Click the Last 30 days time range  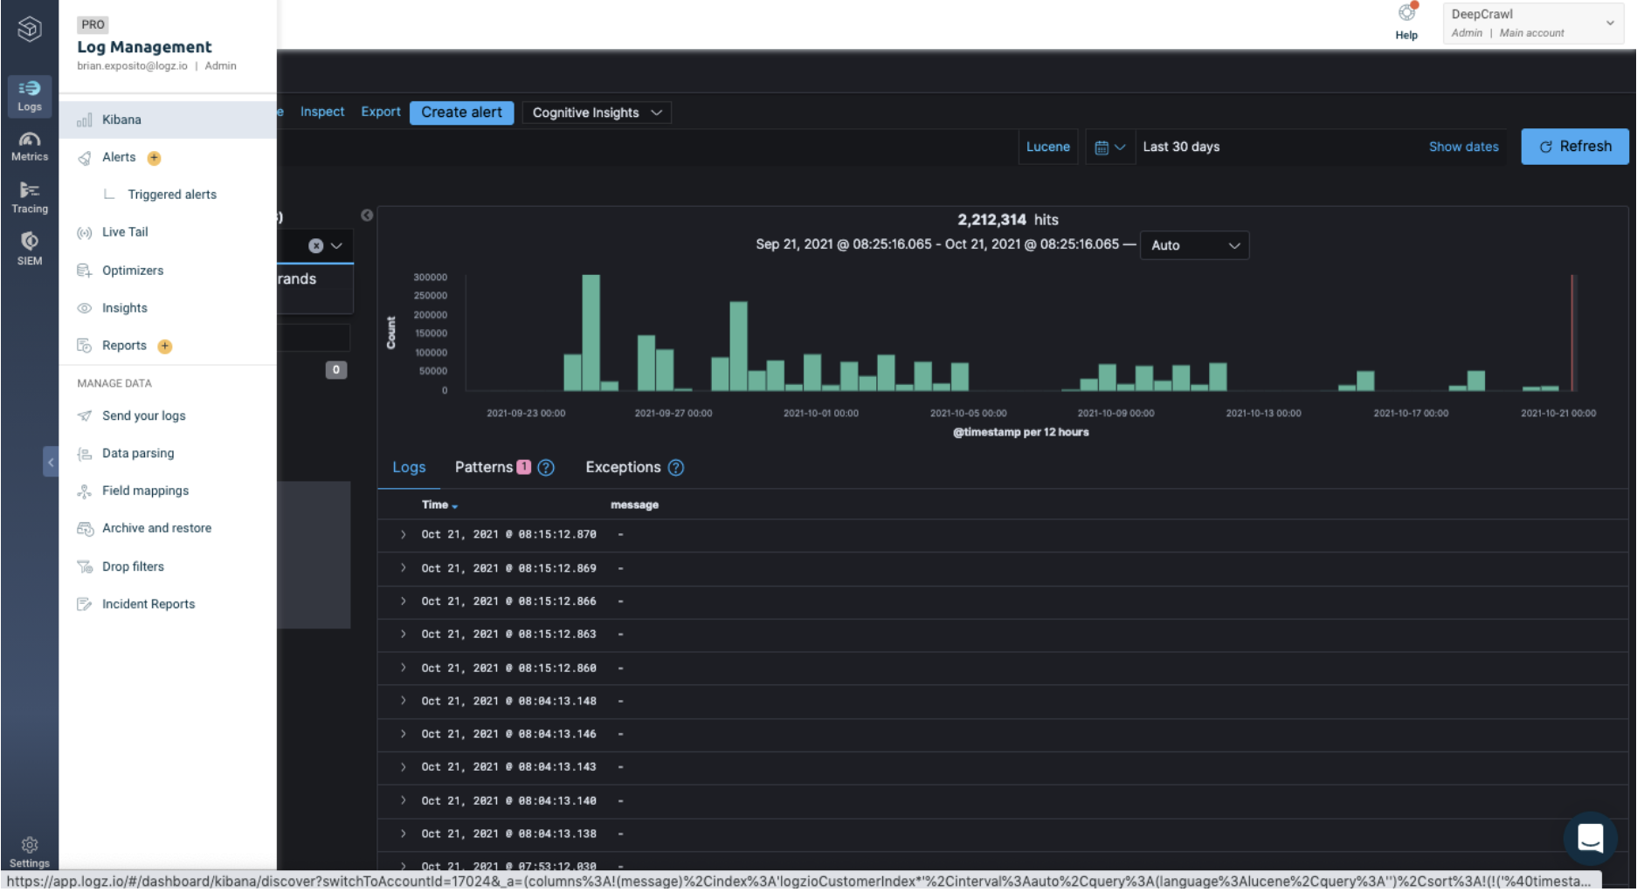click(x=1181, y=148)
